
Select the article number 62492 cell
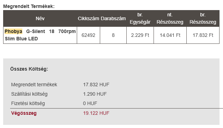[88, 35]
